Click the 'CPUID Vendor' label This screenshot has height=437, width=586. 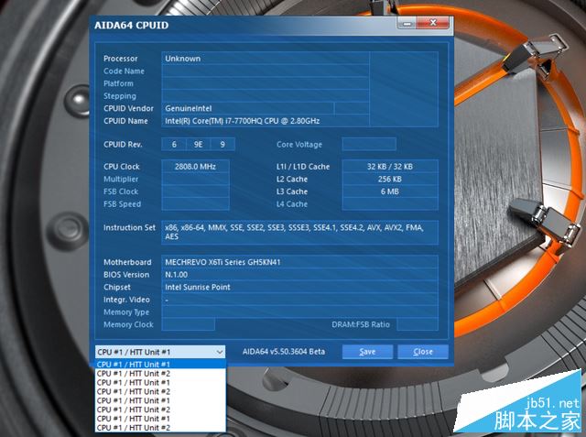[128, 108]
